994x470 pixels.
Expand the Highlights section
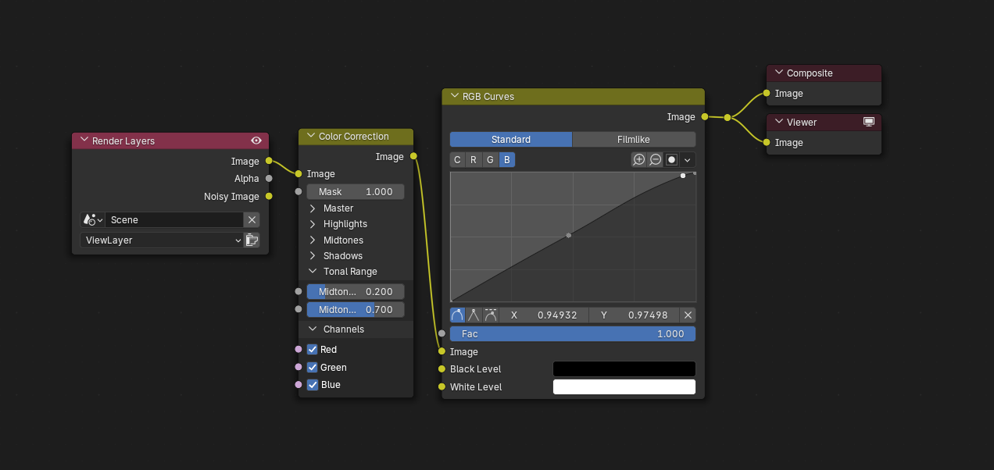pyautogui.click(x=313, y=224)
